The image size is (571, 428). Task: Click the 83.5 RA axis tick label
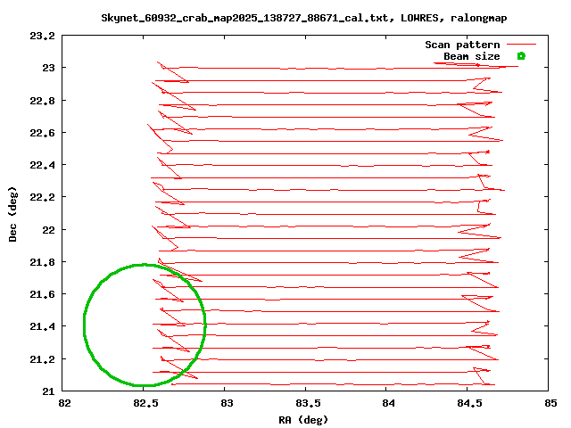click(308, 403)
